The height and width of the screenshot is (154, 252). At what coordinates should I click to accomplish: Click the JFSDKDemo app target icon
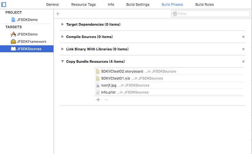13,34
